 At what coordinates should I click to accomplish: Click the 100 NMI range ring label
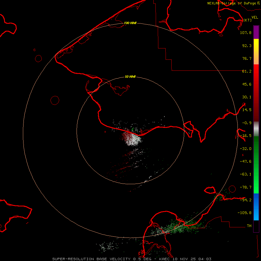pyautogui.click(x=130, y=23)
